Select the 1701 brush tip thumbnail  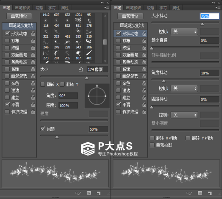tap(78, 20)
